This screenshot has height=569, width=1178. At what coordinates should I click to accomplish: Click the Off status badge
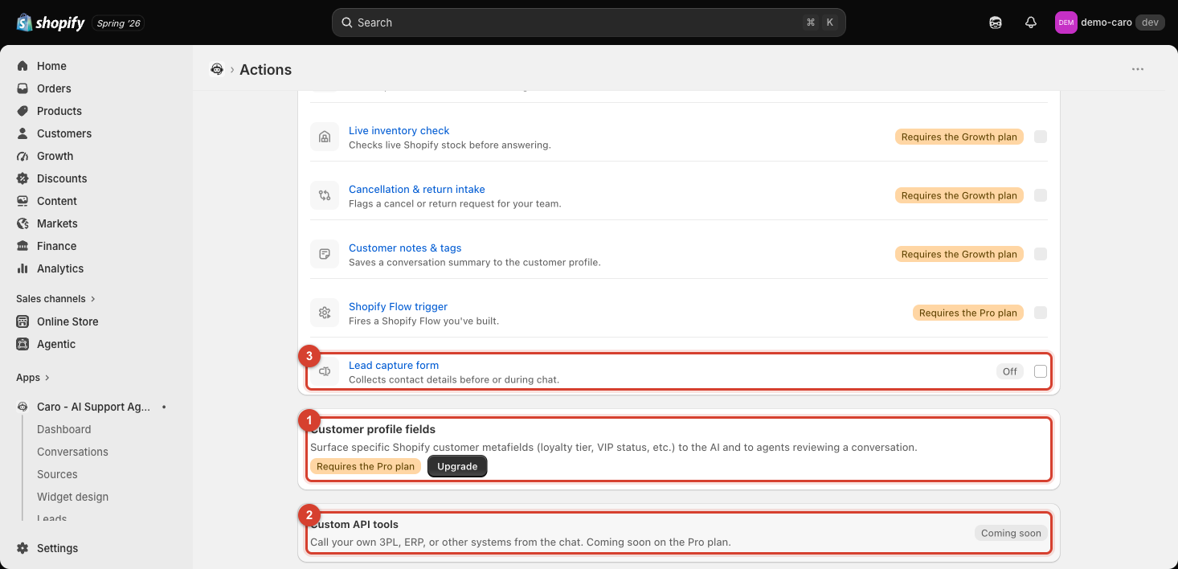[x=1010, y=371]
